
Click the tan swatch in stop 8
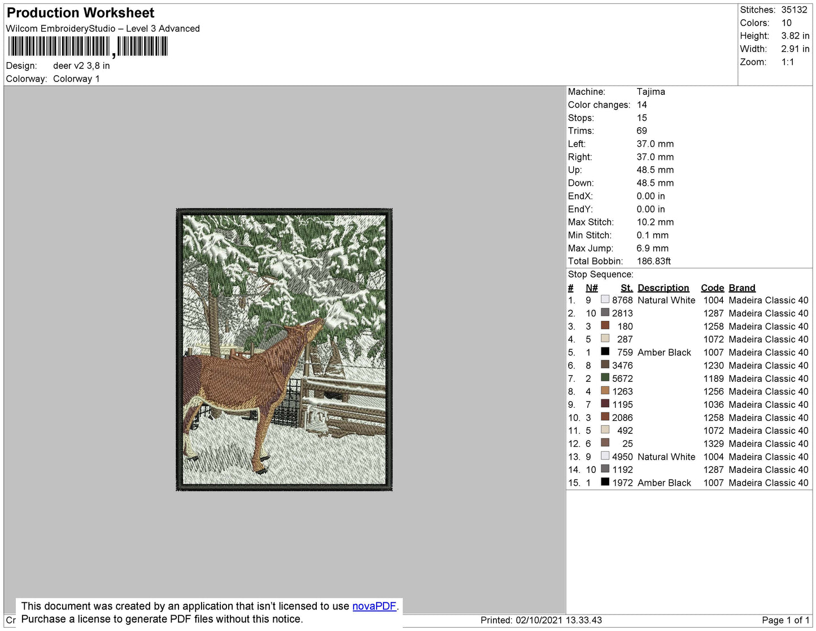605,390
